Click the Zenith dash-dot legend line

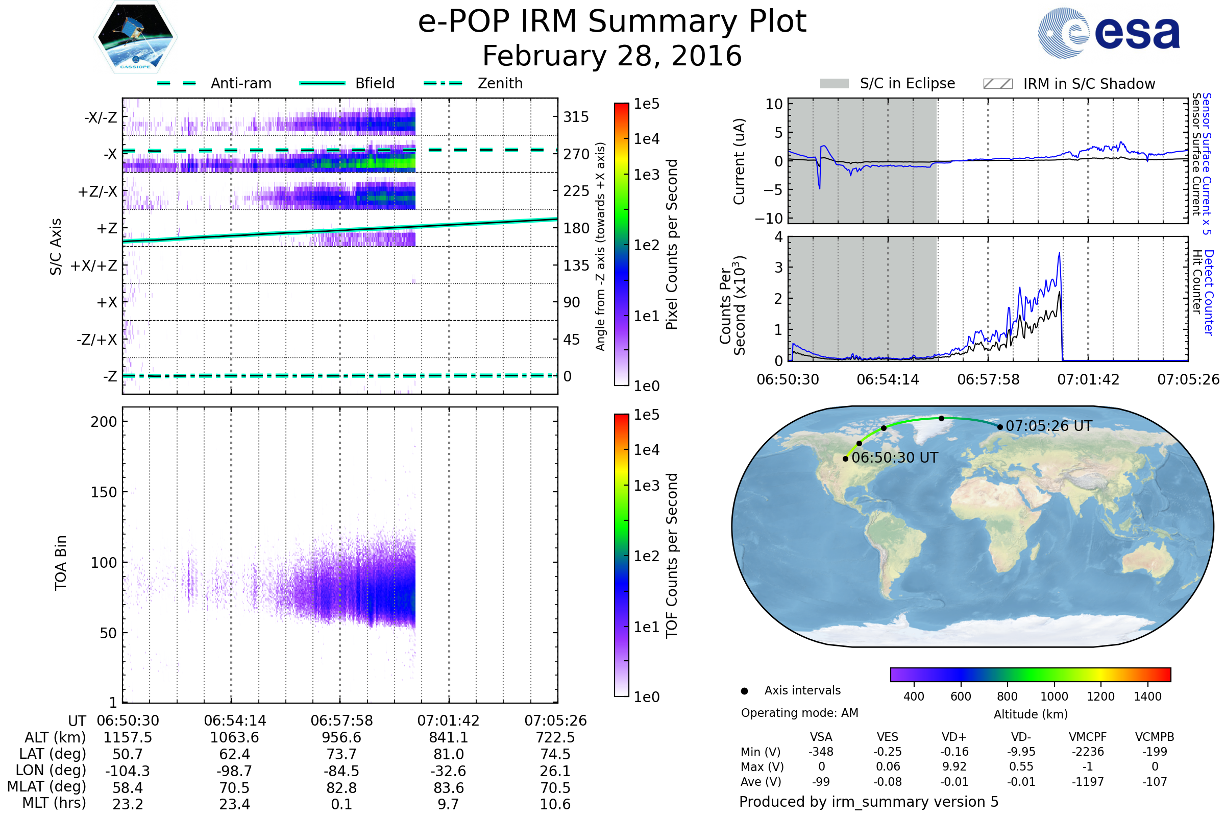tap(443, 83)
